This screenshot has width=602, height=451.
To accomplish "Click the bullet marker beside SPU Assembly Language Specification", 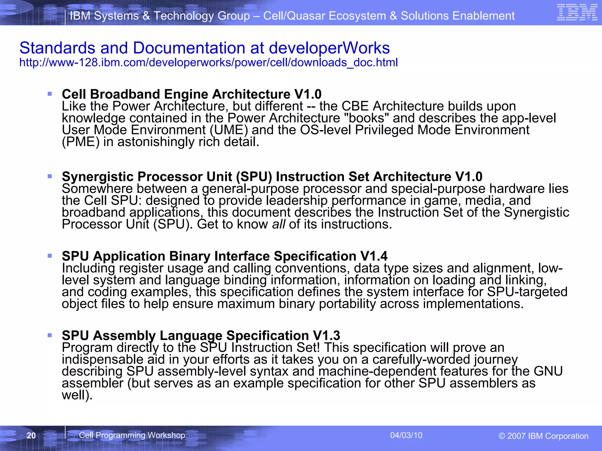I will click(x=50, y=335).
